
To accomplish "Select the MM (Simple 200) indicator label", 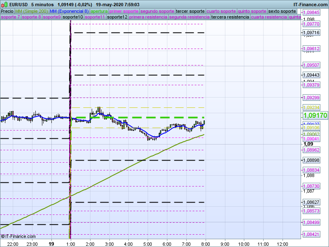I will pos(31,11).
